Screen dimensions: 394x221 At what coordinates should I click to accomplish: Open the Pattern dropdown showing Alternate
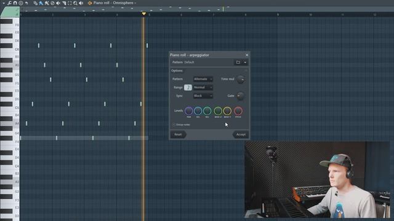click(203, 79)
